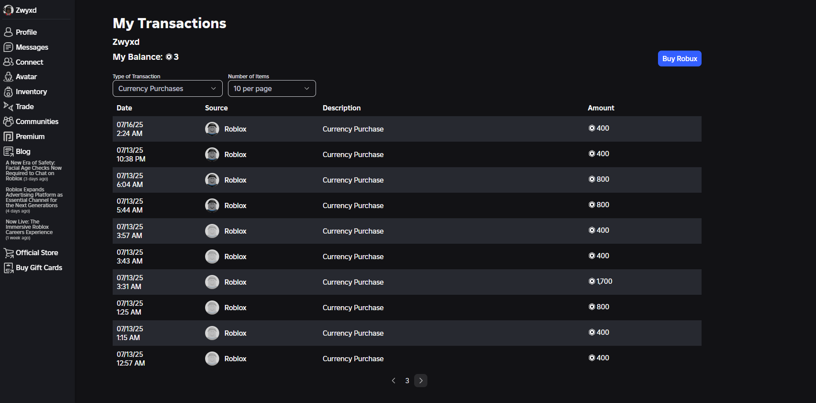816x403 pixels.
Task: Click the Amount column header
Action: [x=601, y=108]
